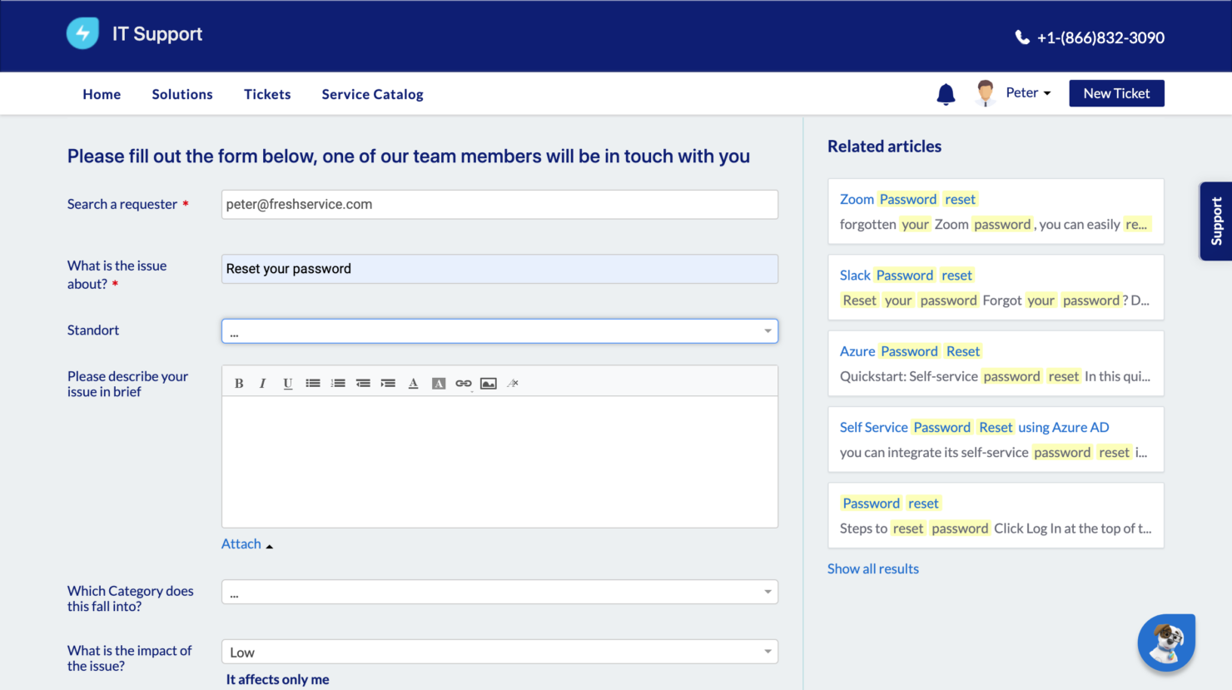
Task: Change the impact level from Low
Action: point(499,651)
